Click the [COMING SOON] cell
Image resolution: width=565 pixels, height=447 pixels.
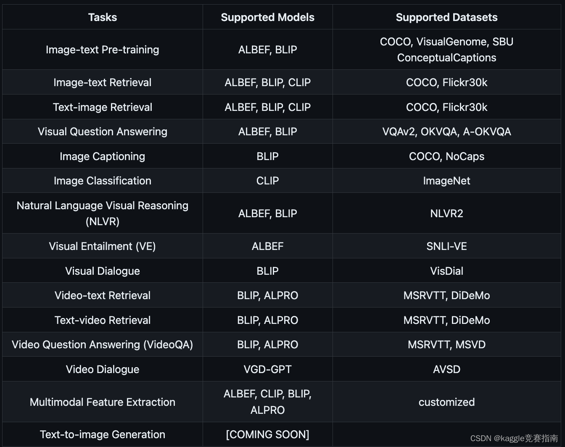coord(267,434)
